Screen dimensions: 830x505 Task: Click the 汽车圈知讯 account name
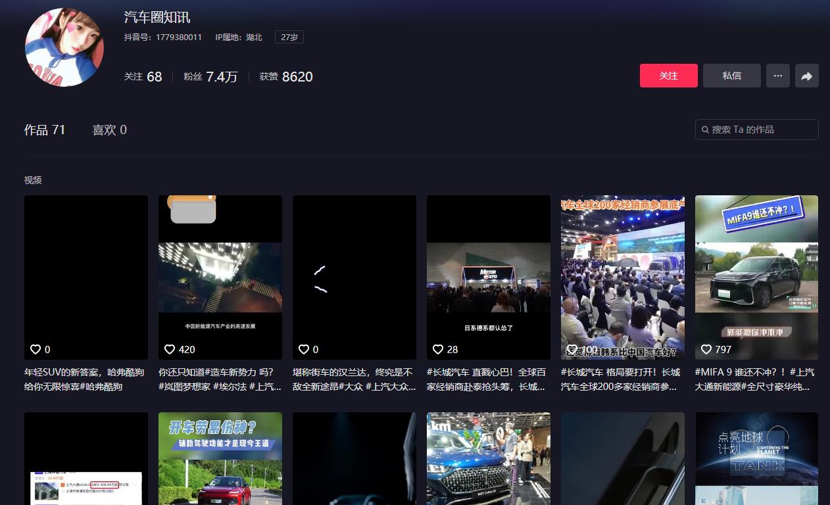pyautogui.click(x=157, y=17)
